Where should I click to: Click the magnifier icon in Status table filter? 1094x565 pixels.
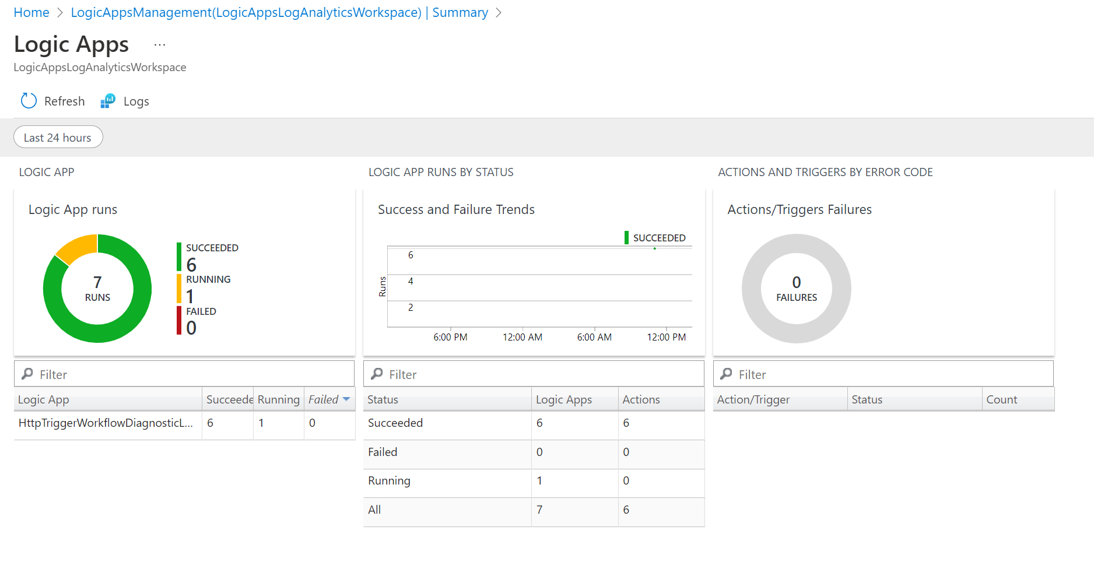point(377,374)
